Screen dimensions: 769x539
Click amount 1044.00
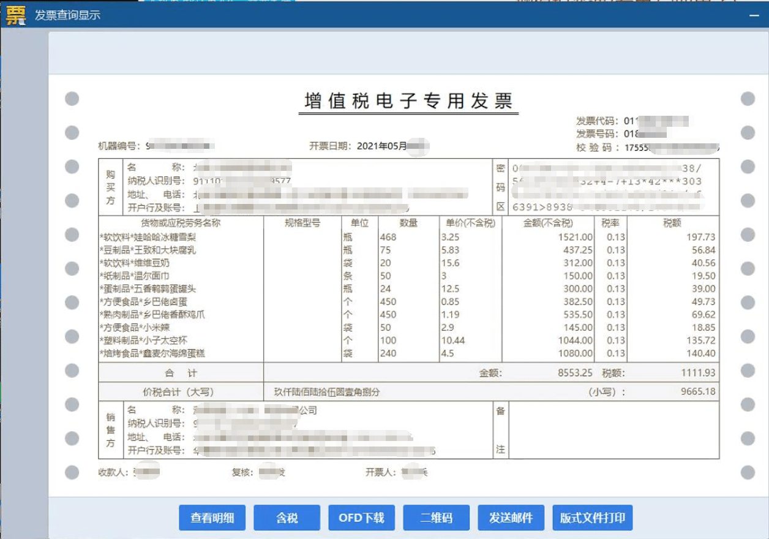575,340
